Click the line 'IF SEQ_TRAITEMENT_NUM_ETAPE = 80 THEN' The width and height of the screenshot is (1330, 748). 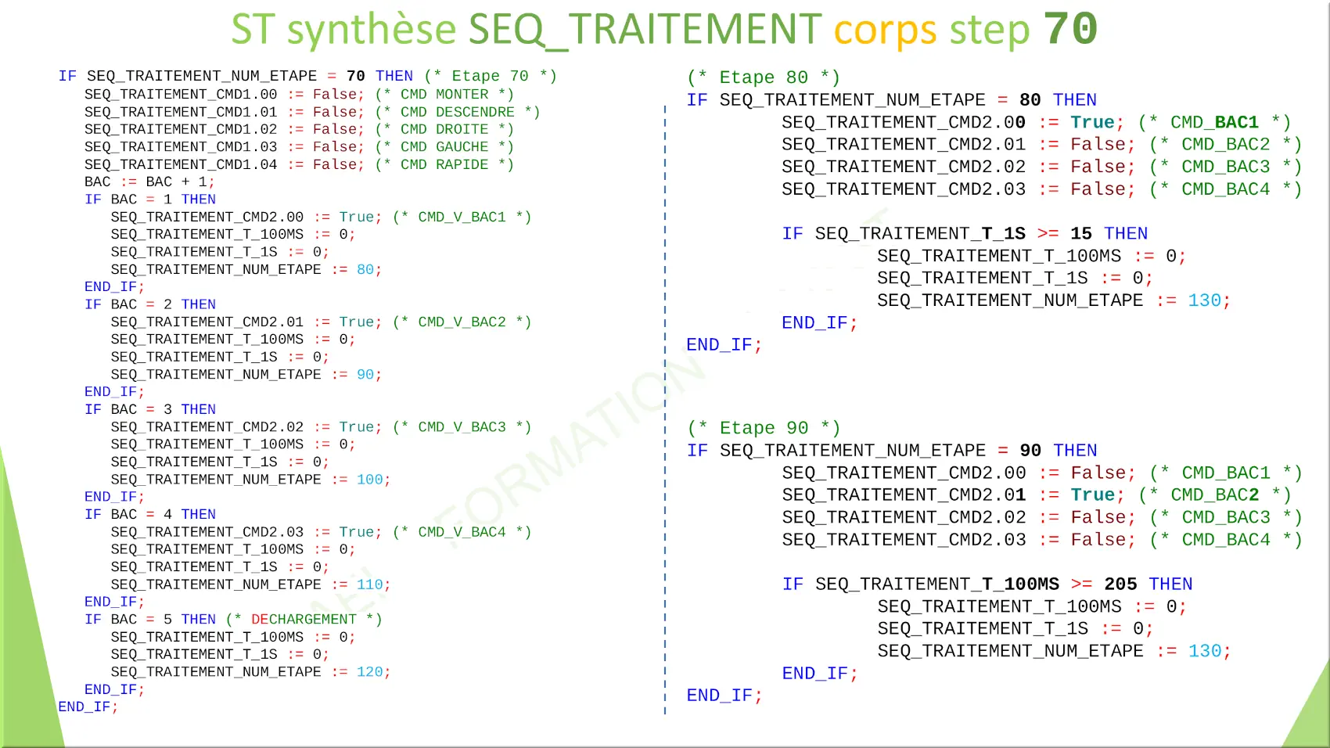(x=892, y=100)
